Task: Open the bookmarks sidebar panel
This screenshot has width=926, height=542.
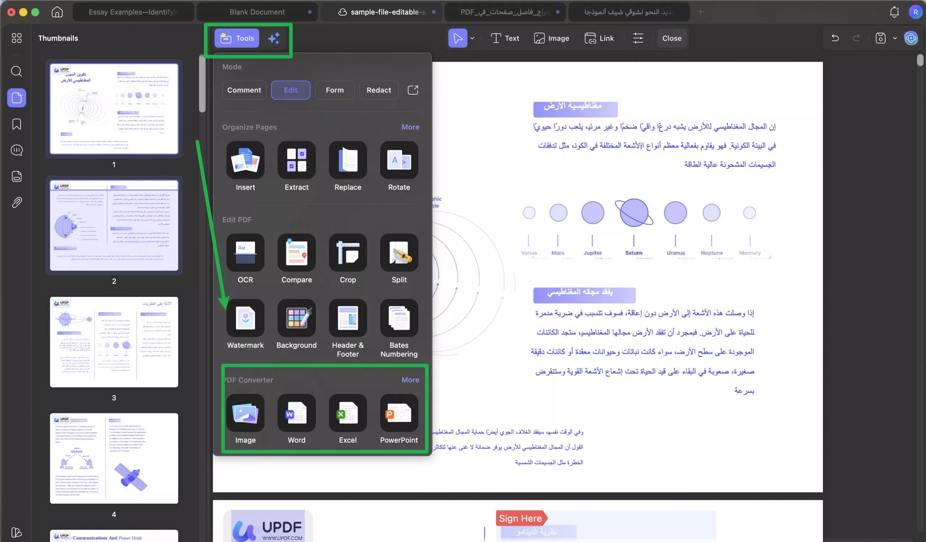Action: tap(17, 124)
